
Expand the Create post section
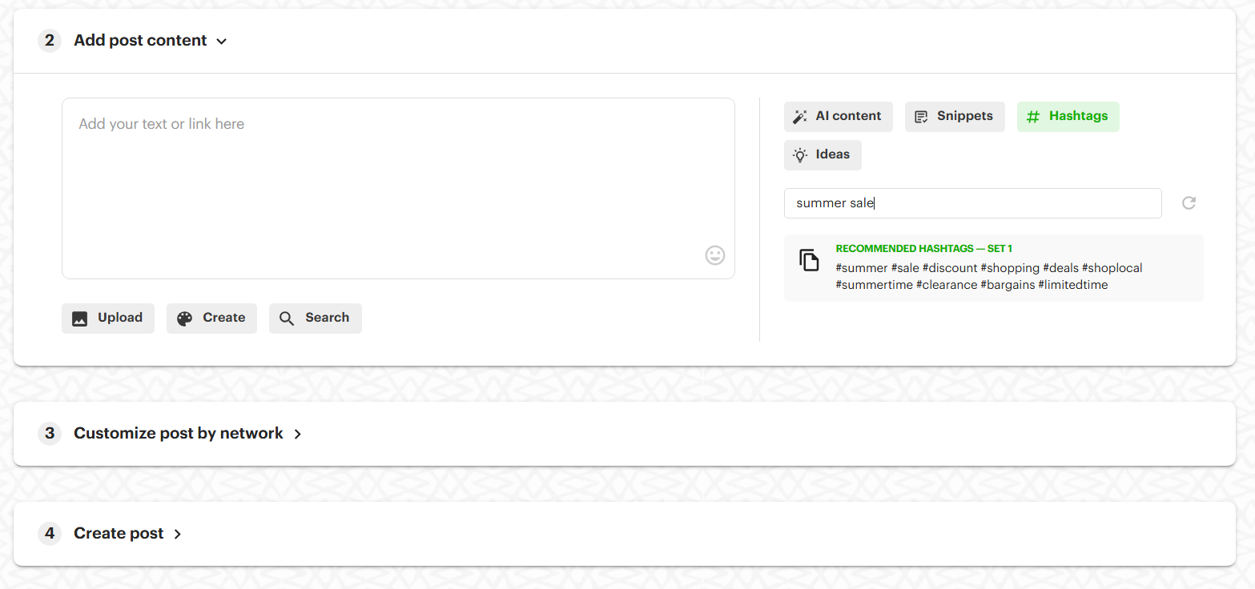177,534
